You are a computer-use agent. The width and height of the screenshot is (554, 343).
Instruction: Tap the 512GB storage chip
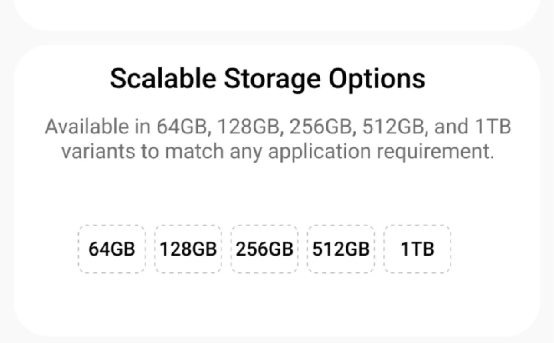(x=341, y=249)
